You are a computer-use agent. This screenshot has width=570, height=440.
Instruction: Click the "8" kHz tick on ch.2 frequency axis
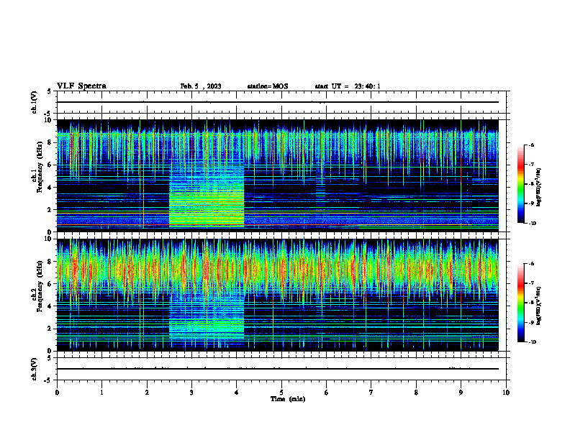(50, 262)
